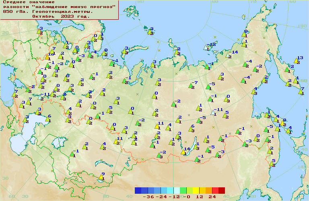Select the Franz Josef Land station labeled 3

(x=150, y=32)
